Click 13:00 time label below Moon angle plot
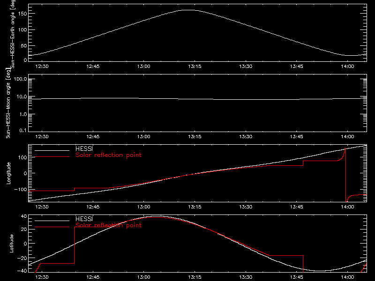Screen dimensions: 375x281 [144, 137]
